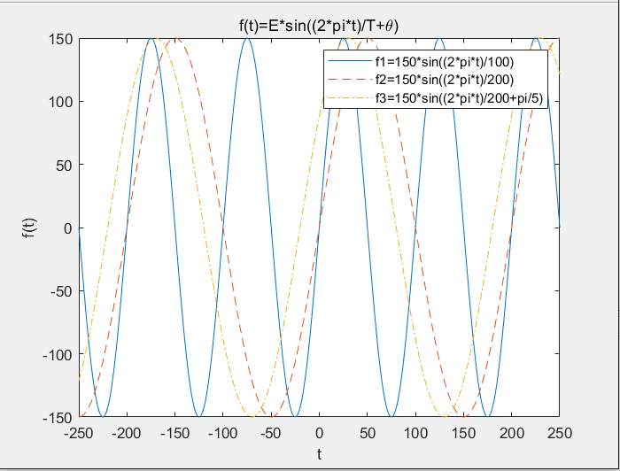This screenshot has height=471, width=620.
Task: Click the y-axis label f(t)
Action: point(29,228)
